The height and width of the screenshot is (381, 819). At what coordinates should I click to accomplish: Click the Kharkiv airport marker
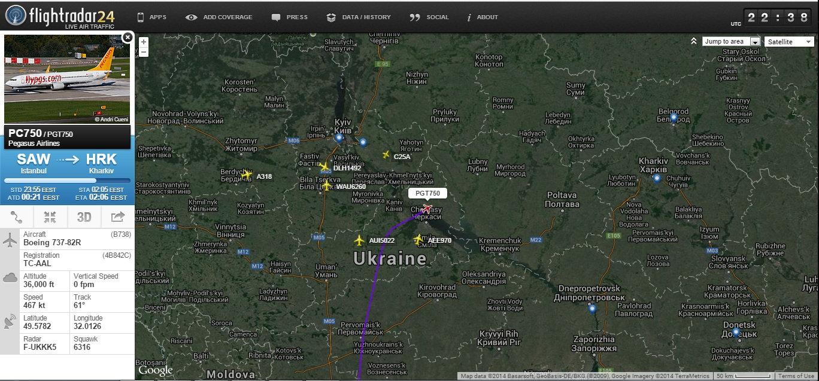click(x=657, y=178)
